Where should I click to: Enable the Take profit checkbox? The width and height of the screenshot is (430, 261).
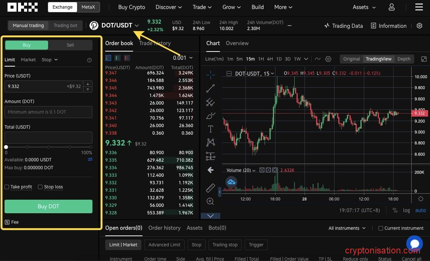(x=6, y=187)
